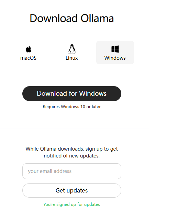Select the Linux text label
This screenshot has height=211, width=178.
[x=72, y=58]
